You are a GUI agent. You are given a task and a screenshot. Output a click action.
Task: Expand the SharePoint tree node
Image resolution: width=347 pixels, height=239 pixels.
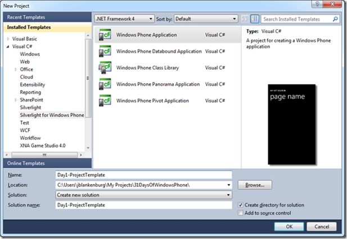(x=16, y=100)
